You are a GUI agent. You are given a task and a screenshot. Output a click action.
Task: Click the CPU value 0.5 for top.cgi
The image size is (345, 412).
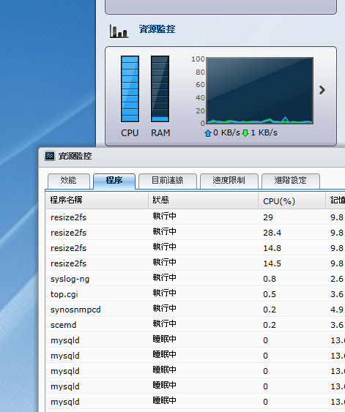270,294
